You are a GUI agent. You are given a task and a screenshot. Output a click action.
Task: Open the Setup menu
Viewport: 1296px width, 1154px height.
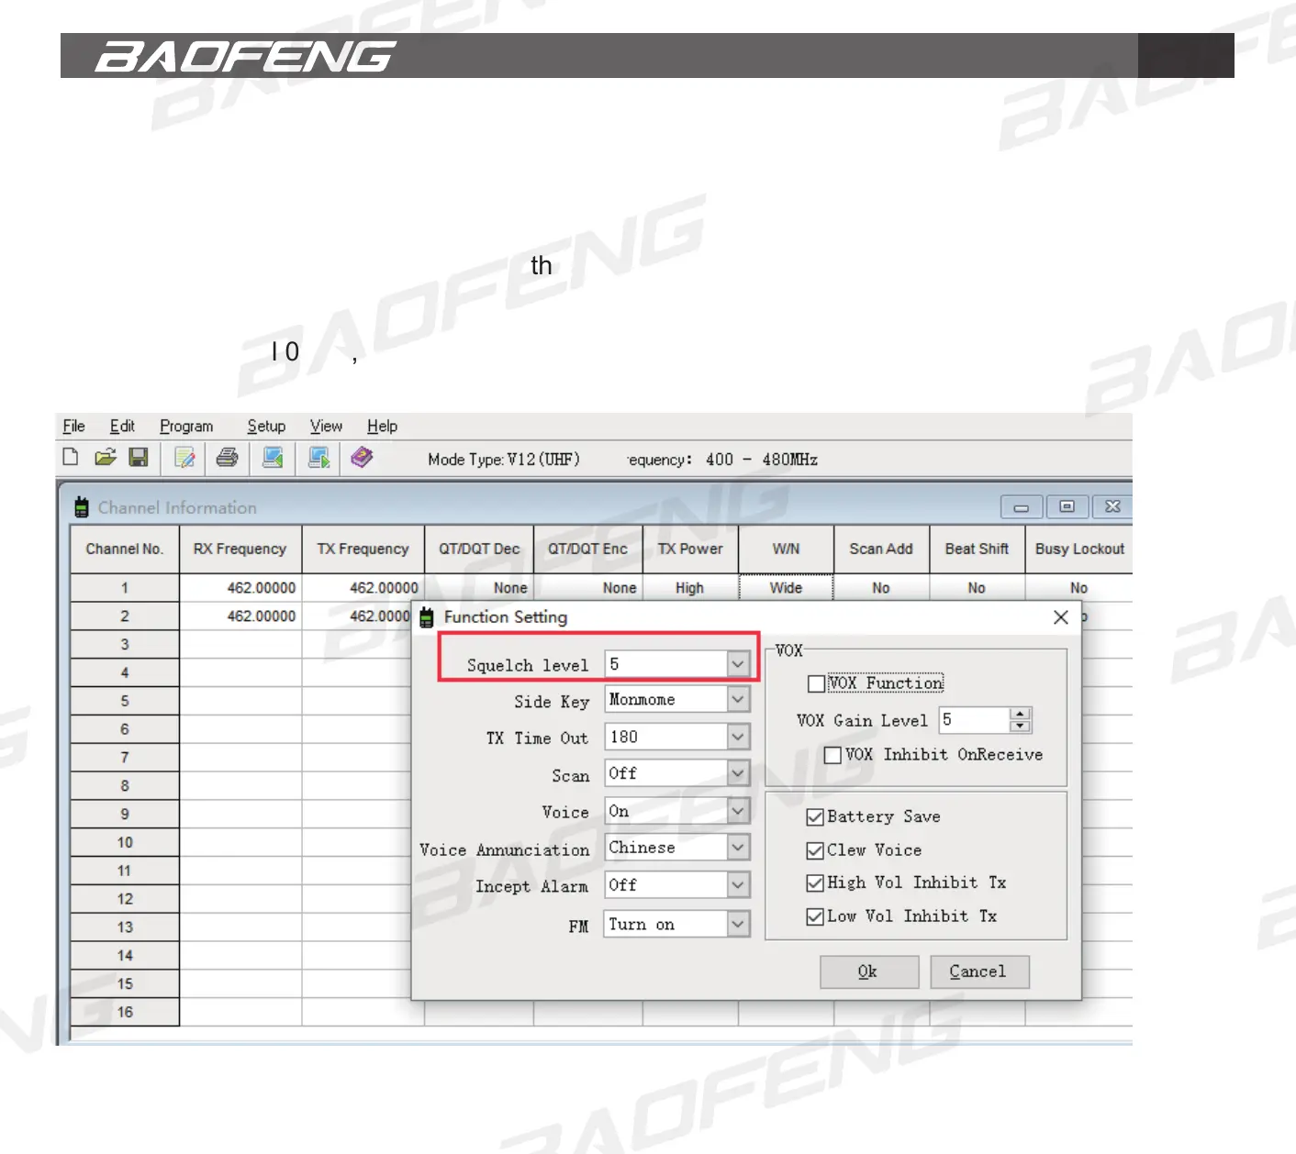coord(266,426)
